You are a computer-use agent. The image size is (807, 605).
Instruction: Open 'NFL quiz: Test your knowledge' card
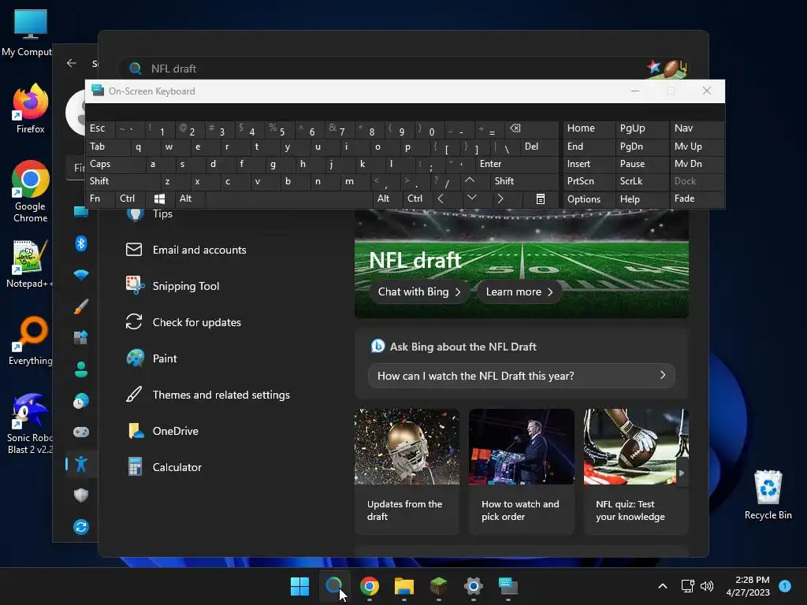(x=636, y=471)
